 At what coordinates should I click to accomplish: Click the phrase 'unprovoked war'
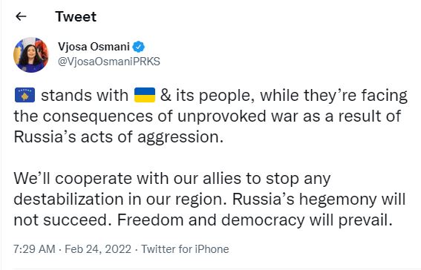(x=238, y=116)
